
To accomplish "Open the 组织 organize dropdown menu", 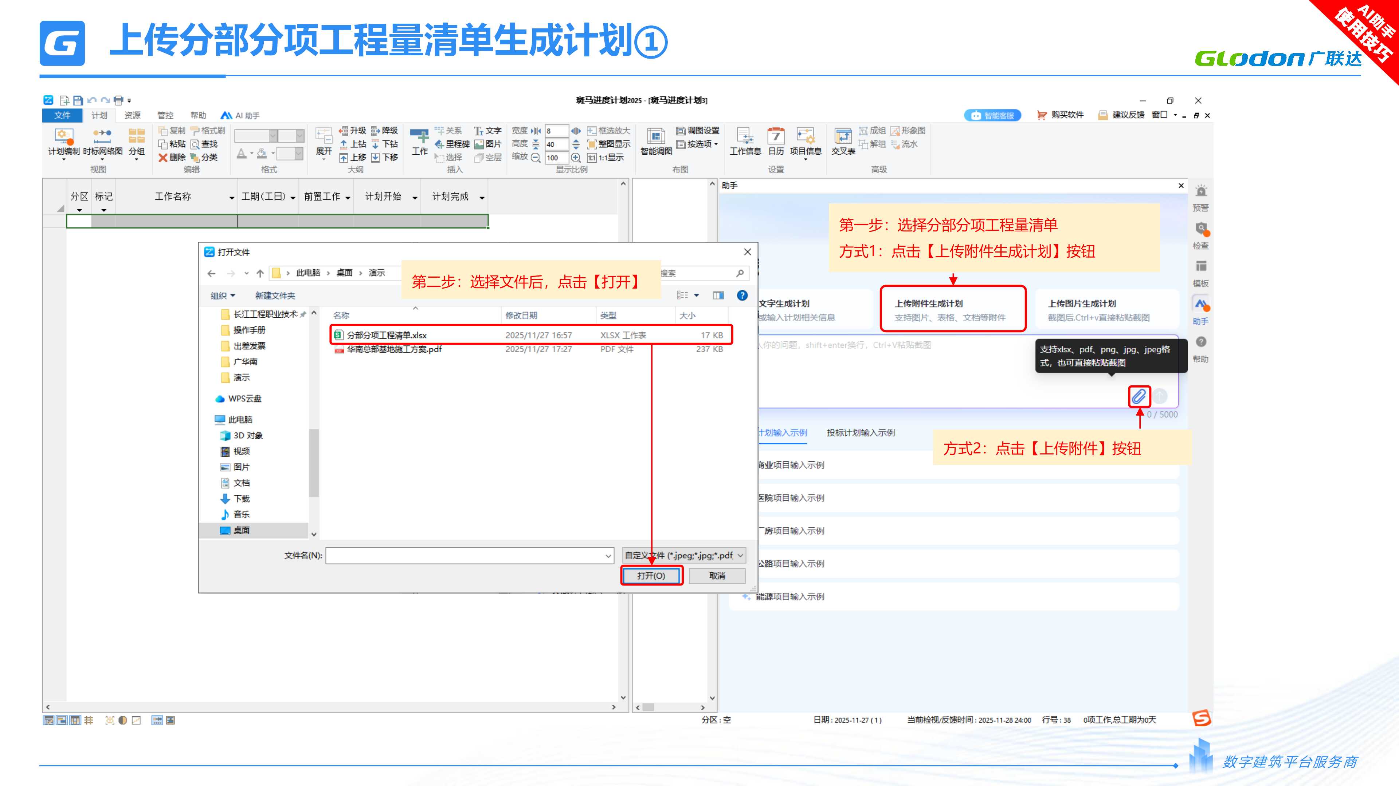I will click(223, 295).
